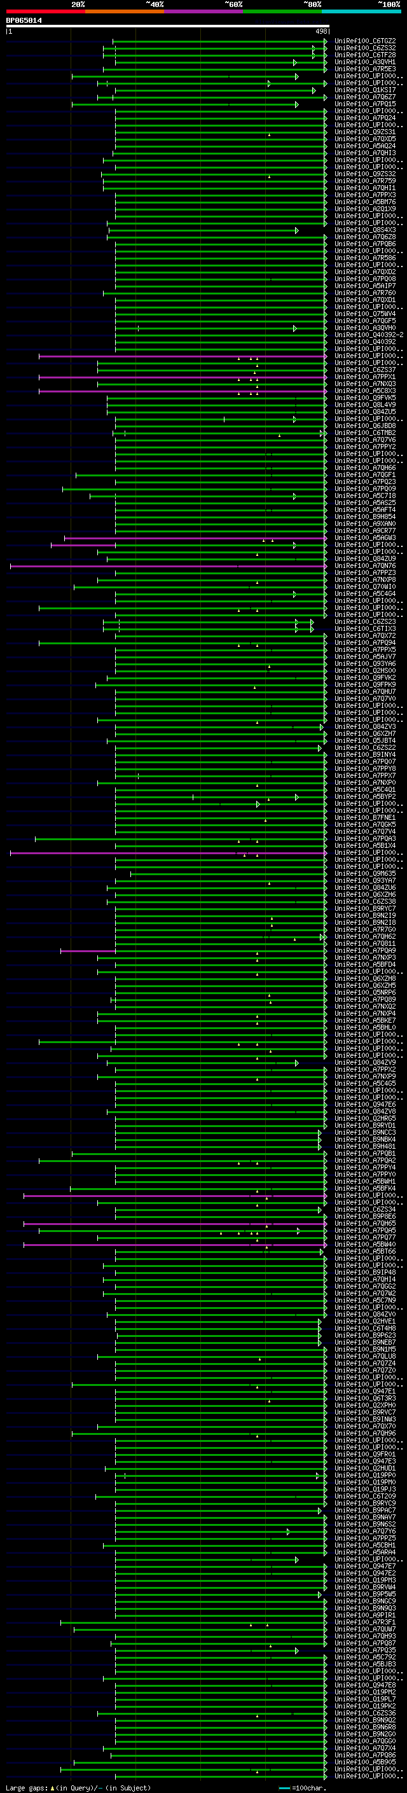407x1793 pixels.
Task: Select hit label UniRef100_A7QXD5
Action: (x=365, y=139)
